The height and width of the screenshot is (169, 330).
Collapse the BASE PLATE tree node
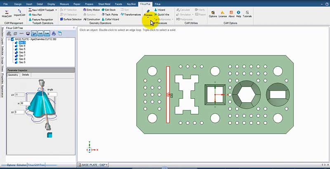[x=9, y=39]
